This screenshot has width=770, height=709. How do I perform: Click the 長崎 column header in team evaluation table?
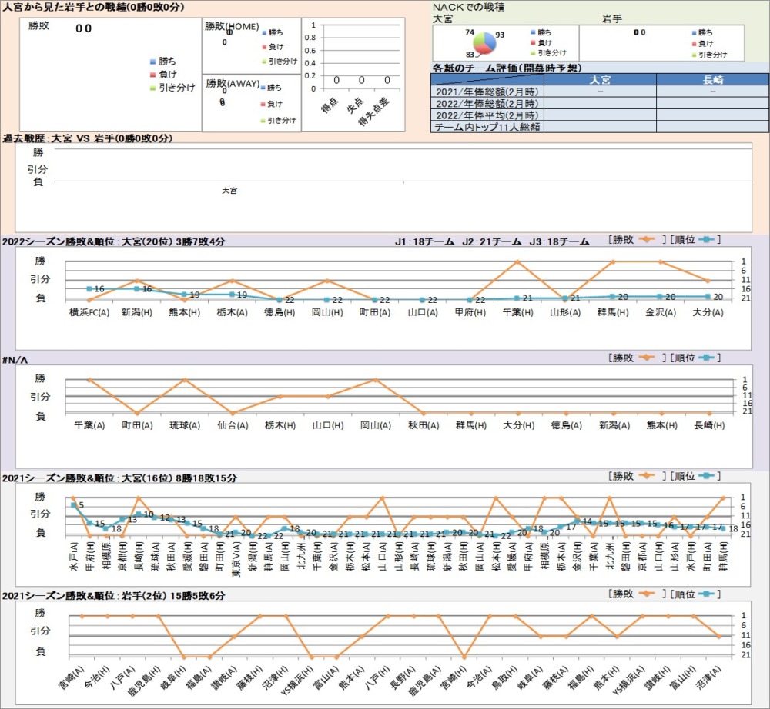point(712,79)
